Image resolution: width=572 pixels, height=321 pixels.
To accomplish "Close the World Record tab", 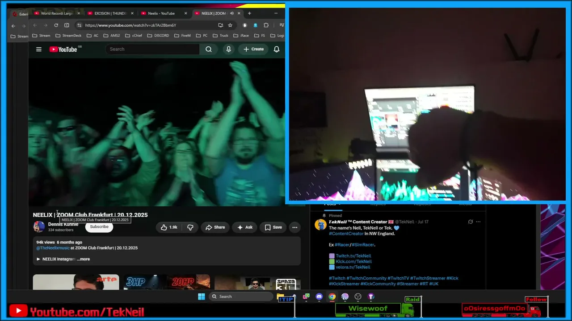I will coord(79,13).
